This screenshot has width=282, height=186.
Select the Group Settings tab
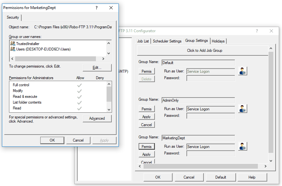pyautogui.click(x=197, y=41)
